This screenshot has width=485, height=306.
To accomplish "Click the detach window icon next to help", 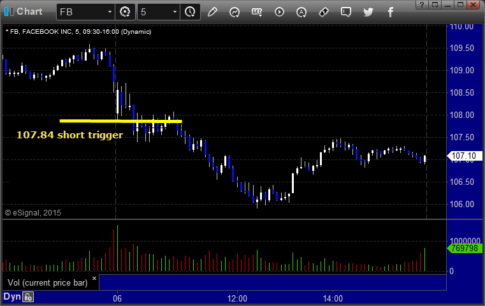I will pyautogui.click(x=435, y=4).
